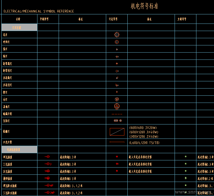Click the 壁灯 wall lamp symbol
Image resolution: width=214 pixels, height=196 pixels.
point(117,92)
